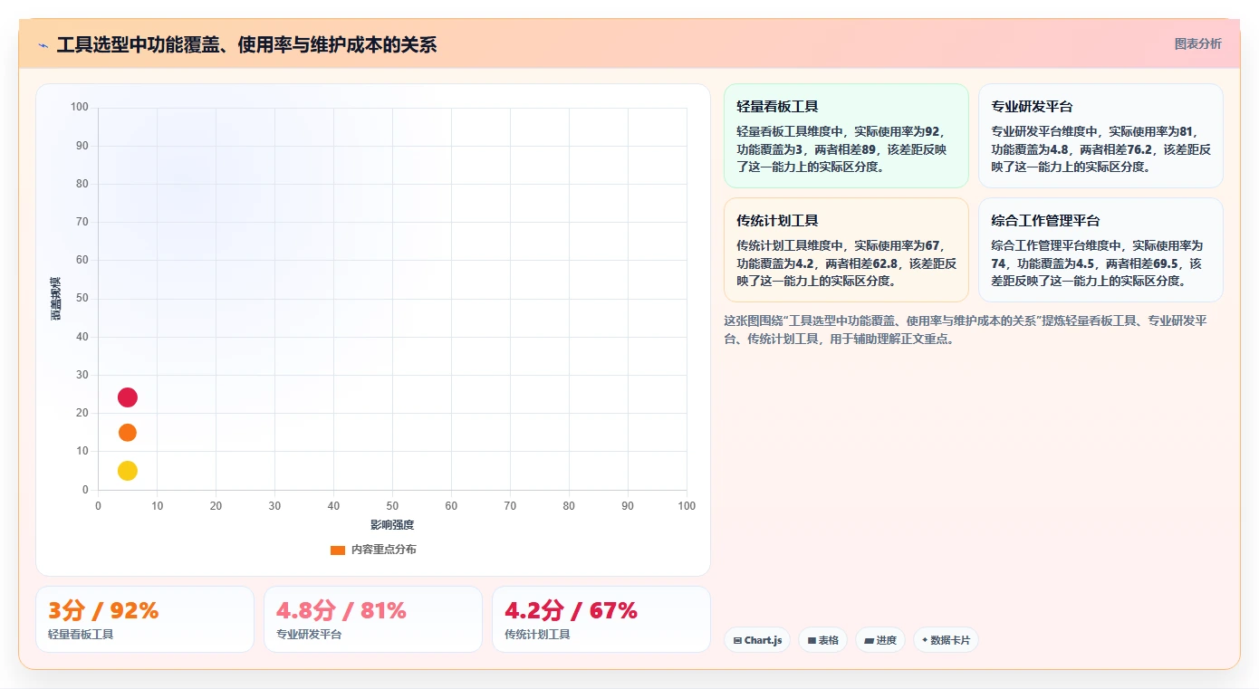Click the y-axis tick label 100

coord(80,107)
